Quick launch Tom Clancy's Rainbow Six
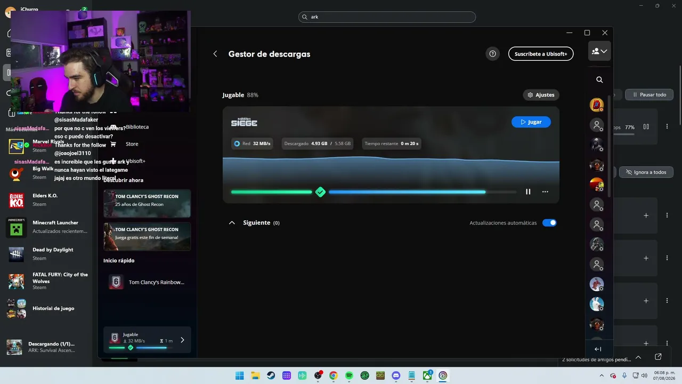The width and height of the screenshot is (682, 384). [x=147, y=282]
